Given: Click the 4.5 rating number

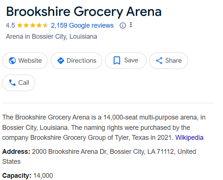Looking at the screenshot, I should coord(10,25).
